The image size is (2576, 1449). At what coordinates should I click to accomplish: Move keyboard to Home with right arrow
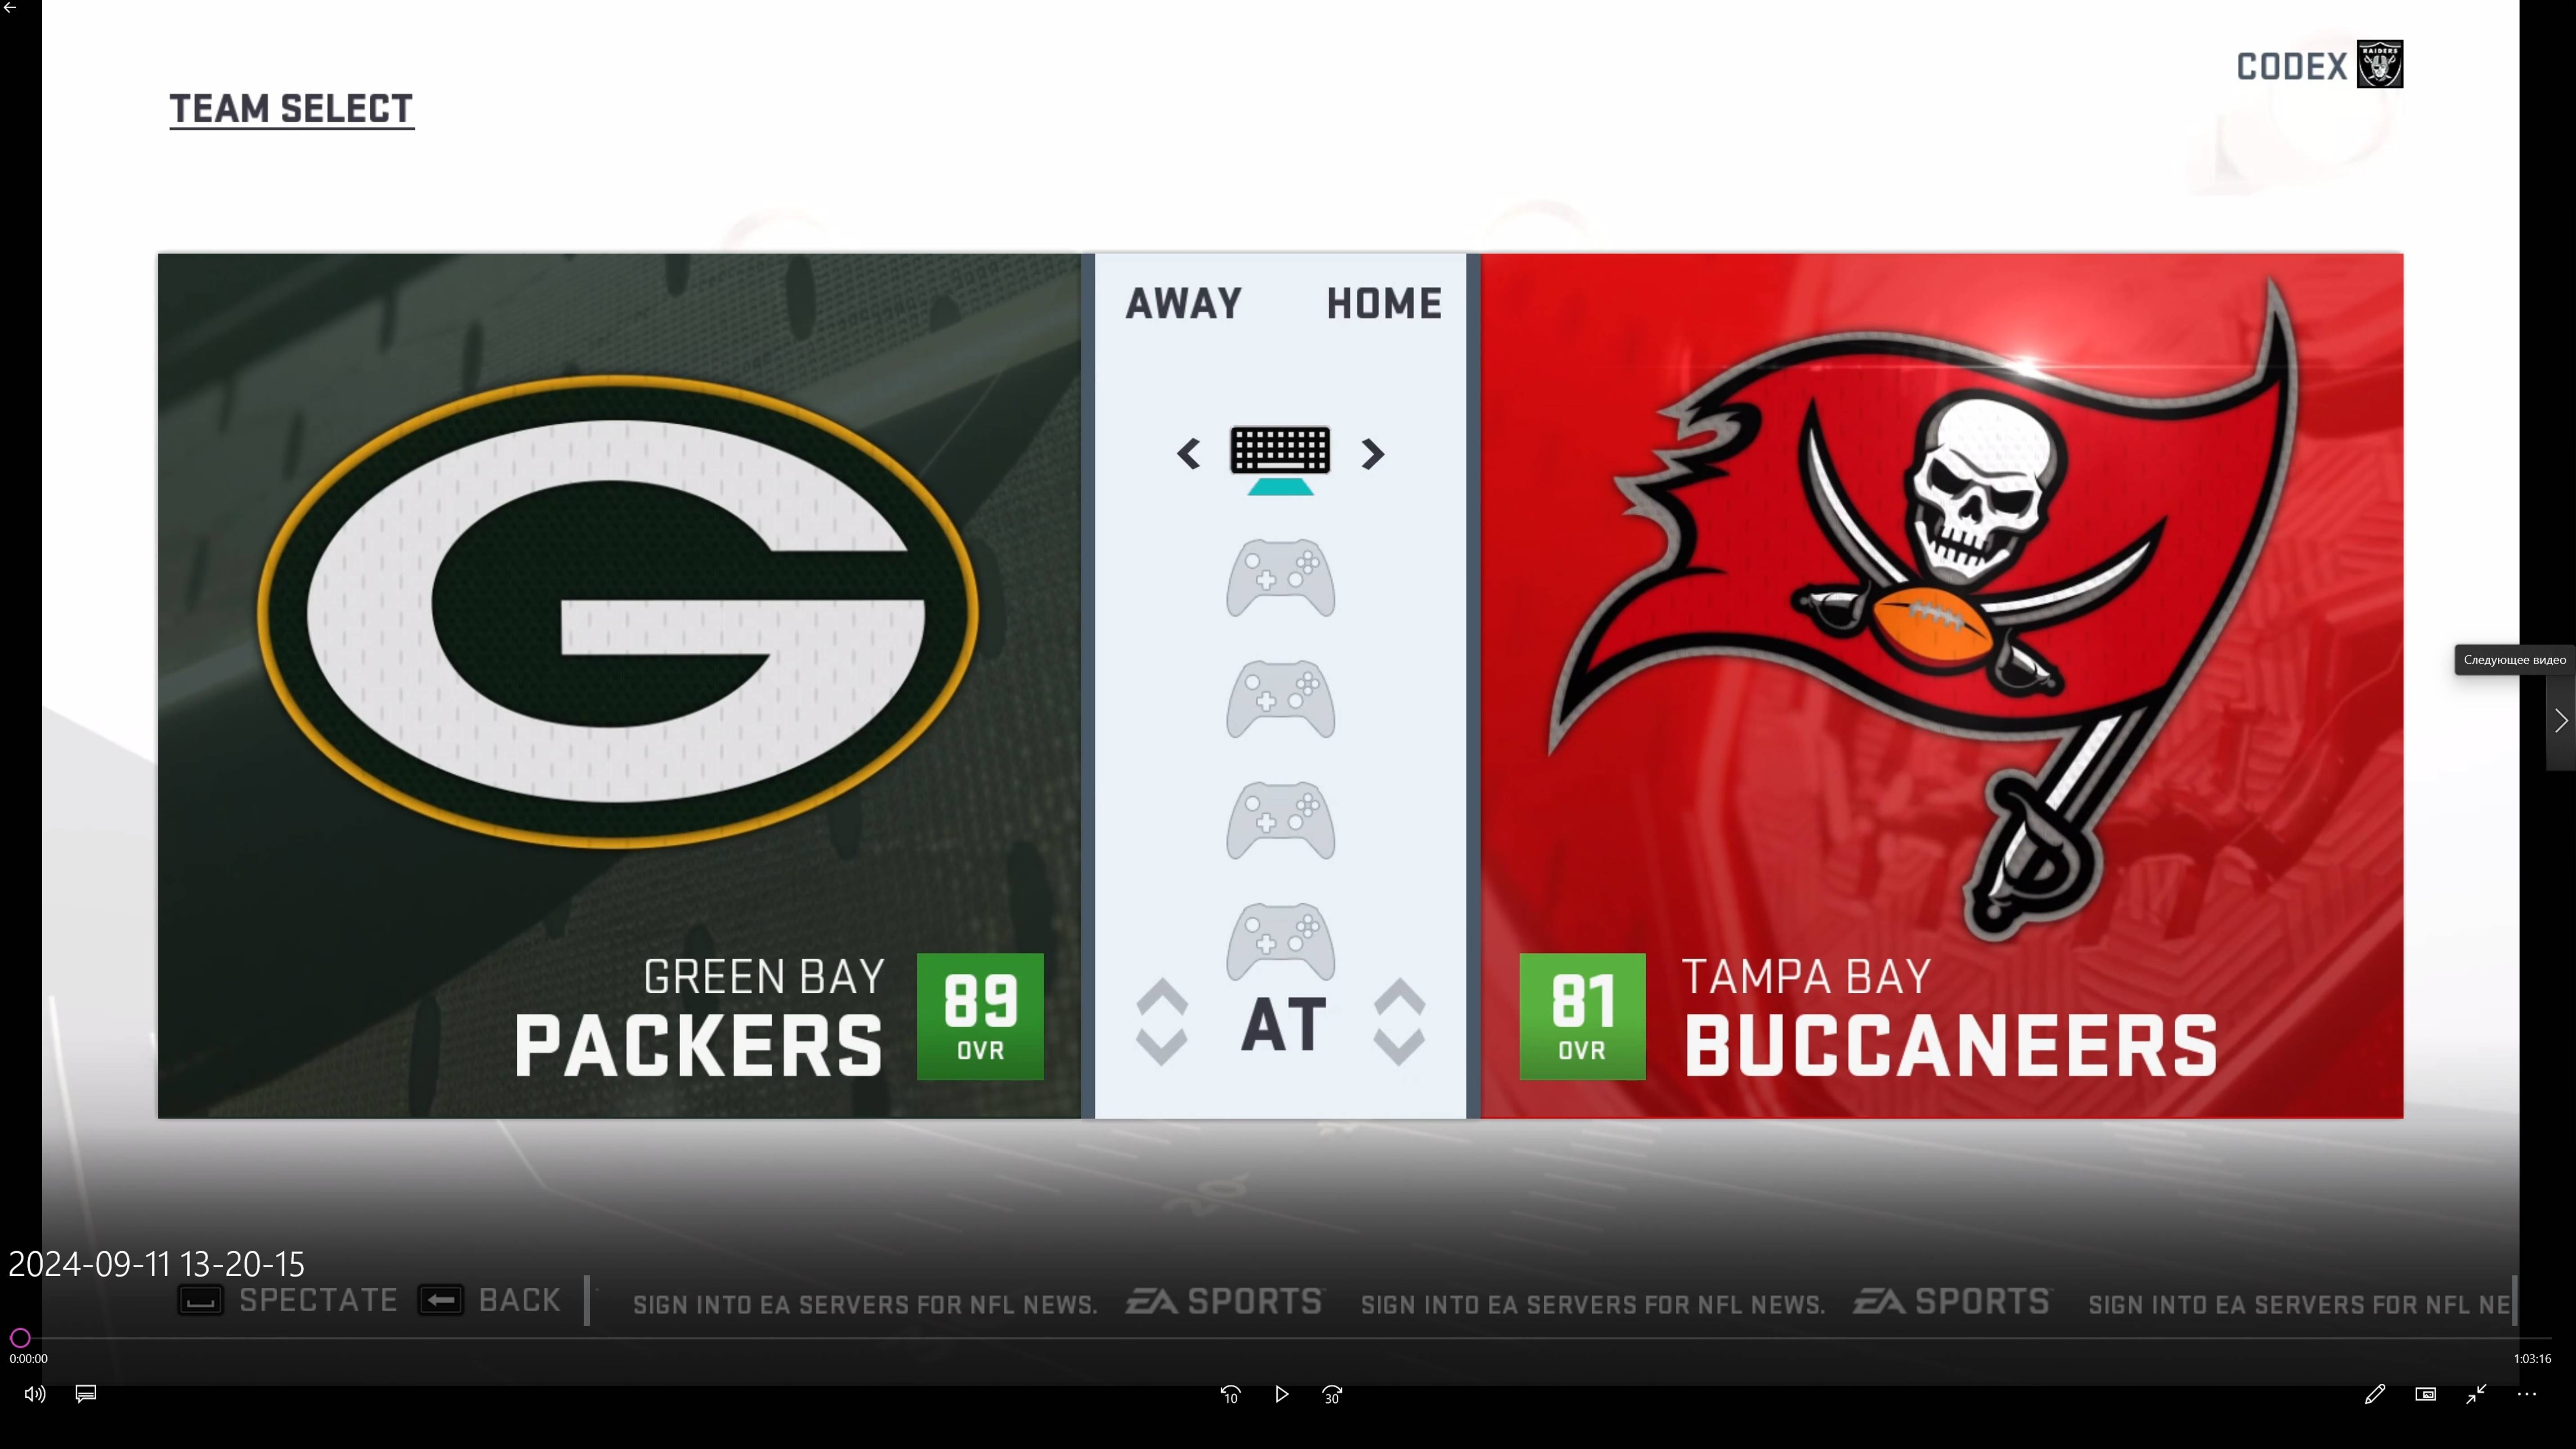tap(1373, 455)
